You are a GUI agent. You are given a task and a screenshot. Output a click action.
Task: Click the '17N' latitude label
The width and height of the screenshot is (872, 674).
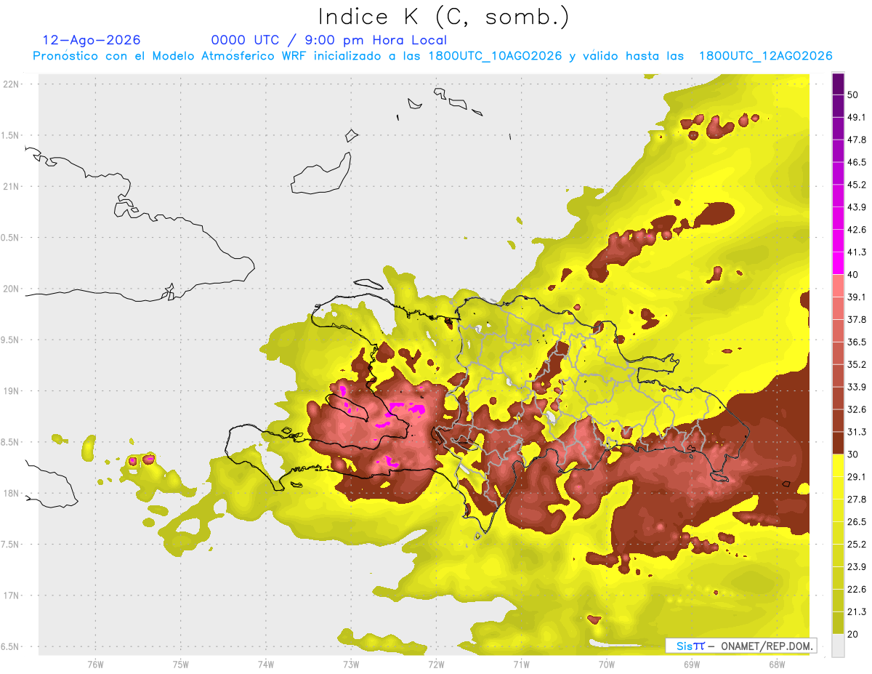pyautogui.click(x=11, y=595)
